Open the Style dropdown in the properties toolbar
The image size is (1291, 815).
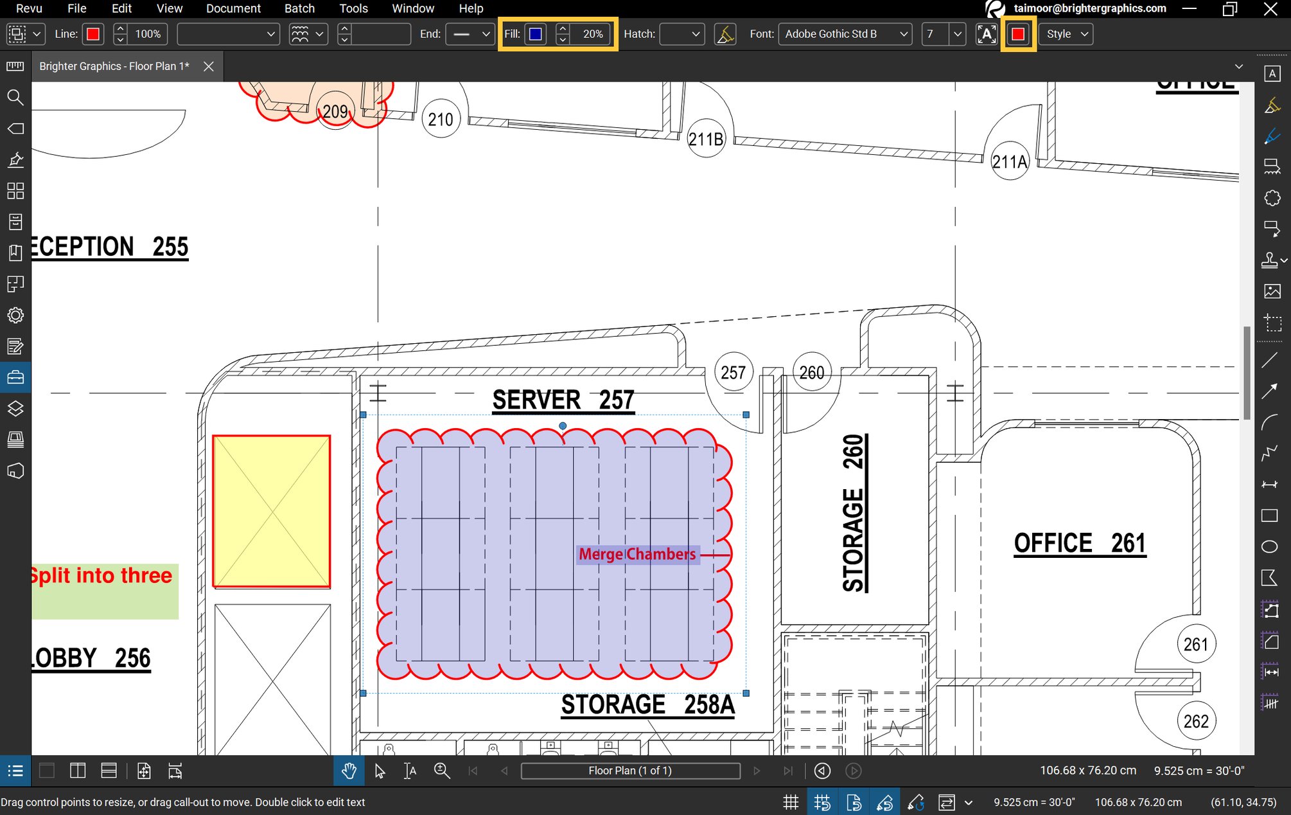pos(1064,33)
